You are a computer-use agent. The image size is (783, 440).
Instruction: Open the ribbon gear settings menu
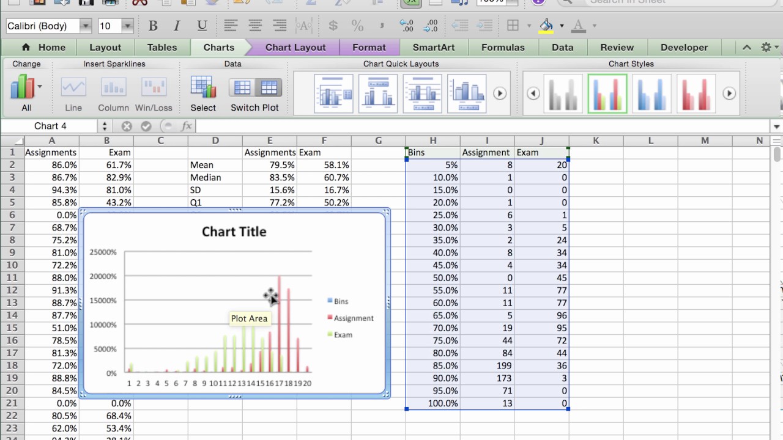766,47
